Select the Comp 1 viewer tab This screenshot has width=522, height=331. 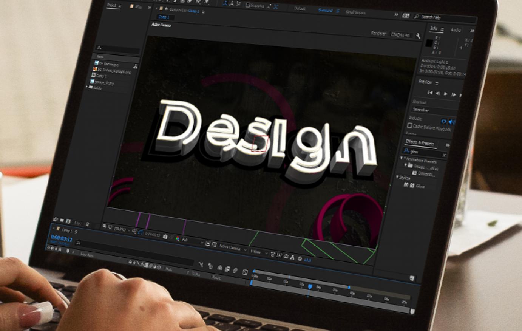(x=164, y=17)
